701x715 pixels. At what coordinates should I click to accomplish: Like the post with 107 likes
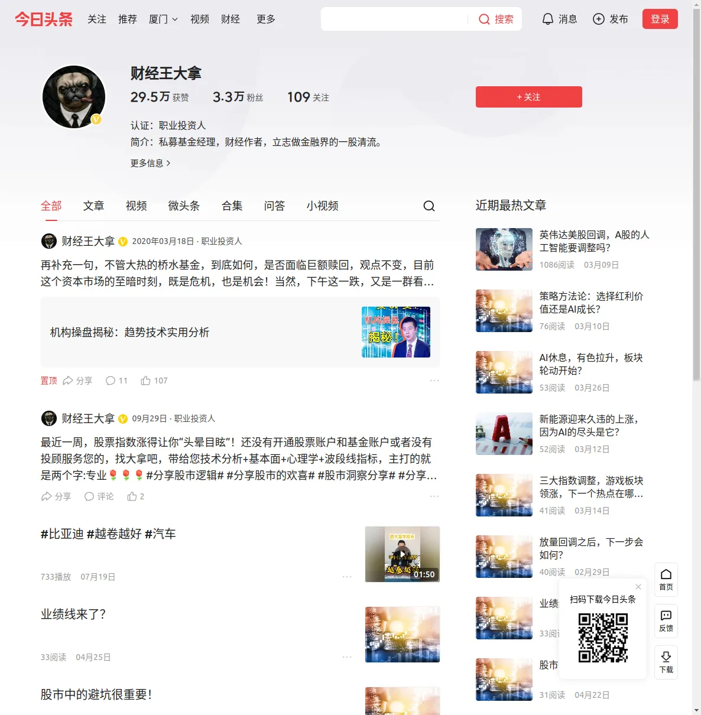coord(154,381)
